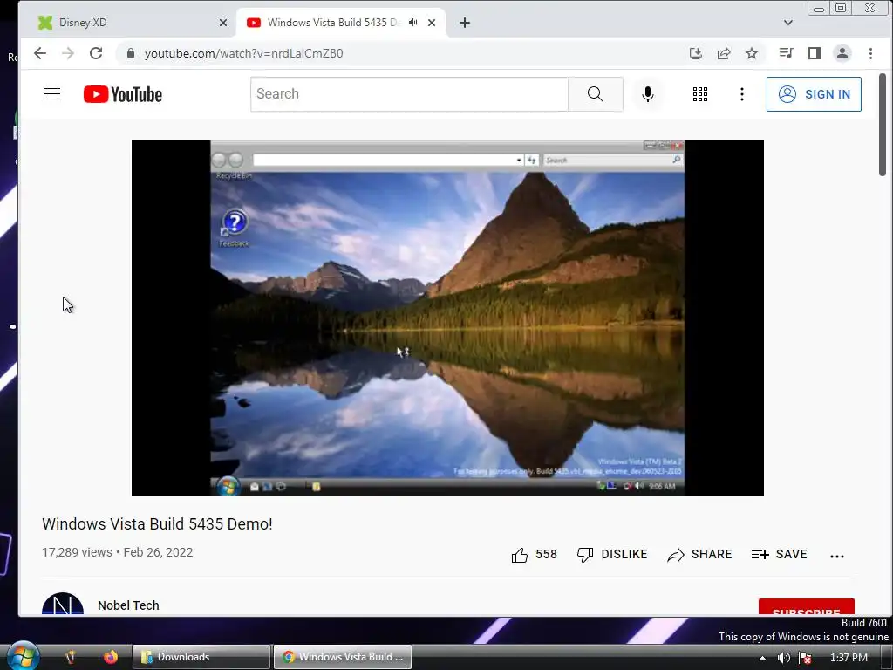The image size is (893, 670).
Task: Open Action Center flag icon
Action: (805, 658)
